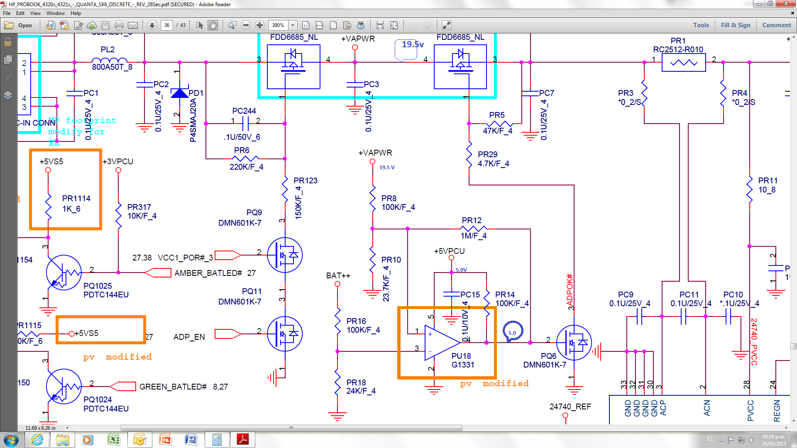The height and width of the screenshot is (448, 797).
Task: Show the attachments paperclip panel
Action: coord(7,78)
